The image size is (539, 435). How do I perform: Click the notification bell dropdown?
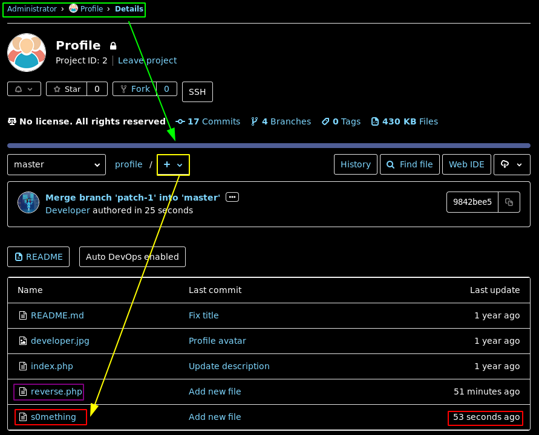pos(24,89)
